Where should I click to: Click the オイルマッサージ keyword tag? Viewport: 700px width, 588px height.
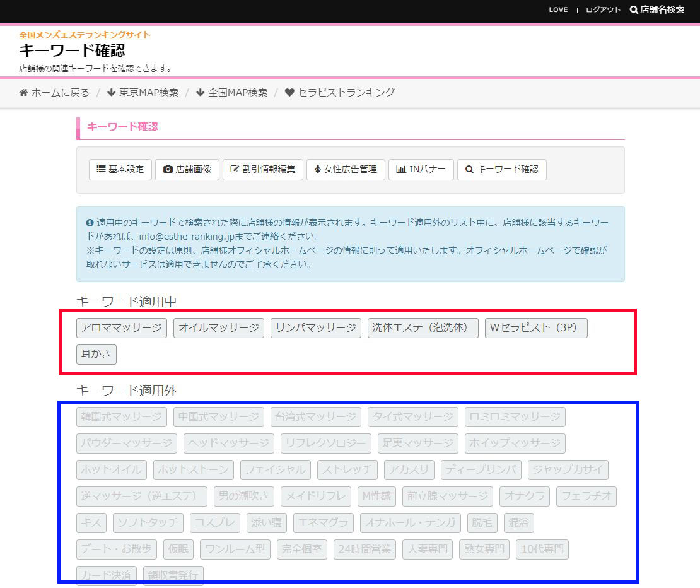point(219,328)
